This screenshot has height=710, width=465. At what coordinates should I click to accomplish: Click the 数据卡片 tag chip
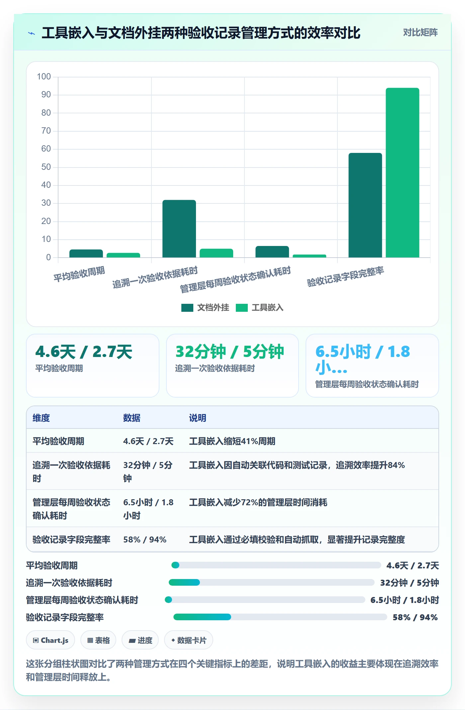(189, 640)
